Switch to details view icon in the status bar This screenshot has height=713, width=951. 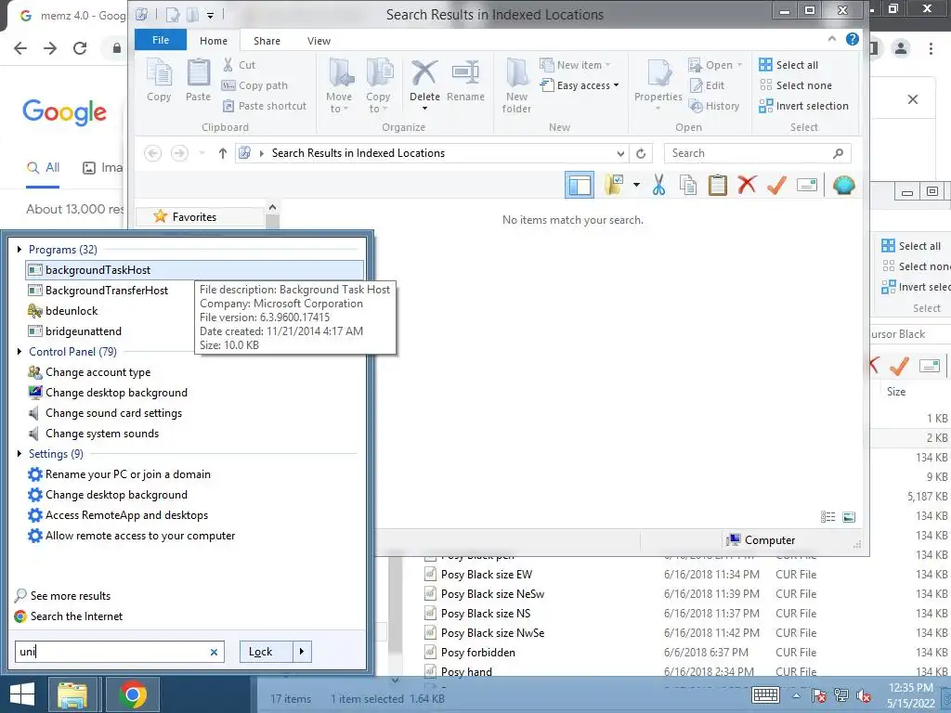827,516
